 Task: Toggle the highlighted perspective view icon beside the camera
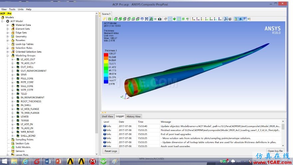[151, 19]
